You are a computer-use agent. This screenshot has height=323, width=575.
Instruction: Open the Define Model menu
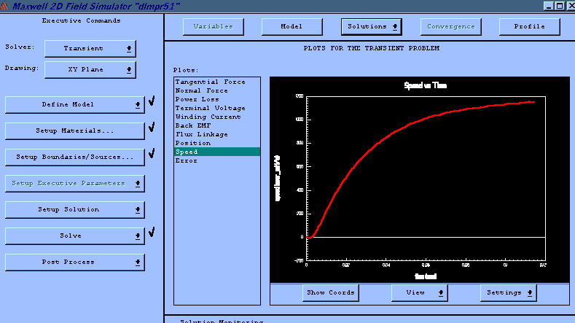[75, 104]
